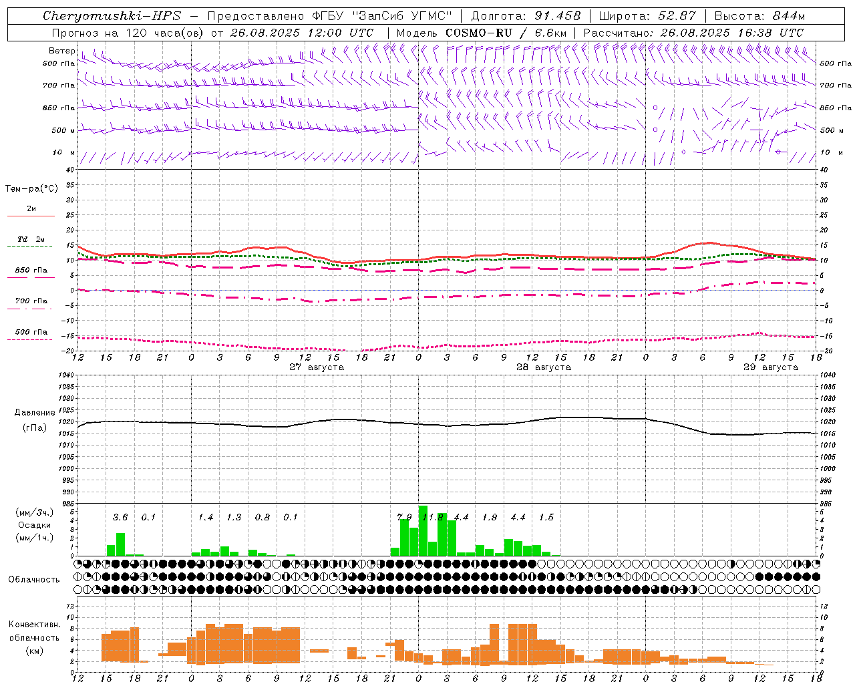Screen dimensions: 855x684
Task: Click the Облачность panel label
Action: click(34, 579)
